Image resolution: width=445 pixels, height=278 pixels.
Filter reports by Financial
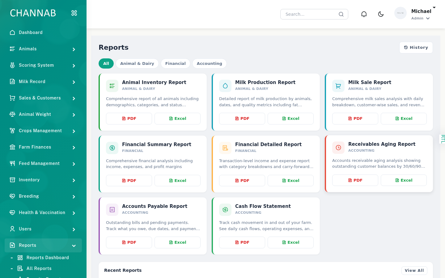point(176,64)
